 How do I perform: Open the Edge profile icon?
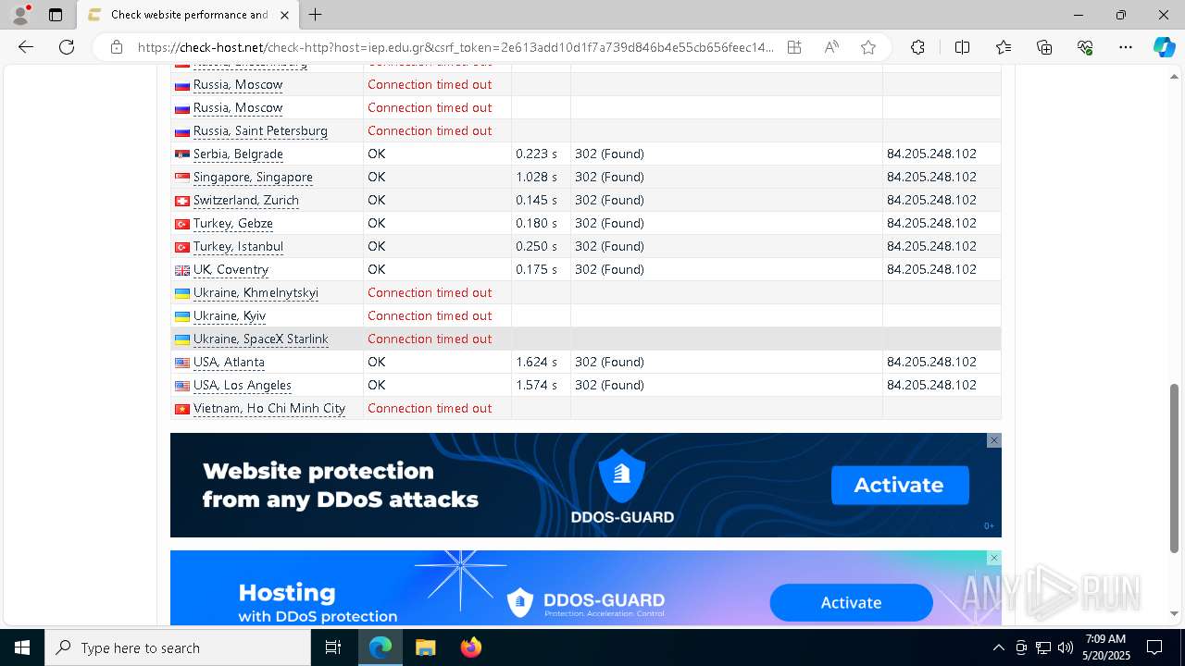[x=20, y=15]
